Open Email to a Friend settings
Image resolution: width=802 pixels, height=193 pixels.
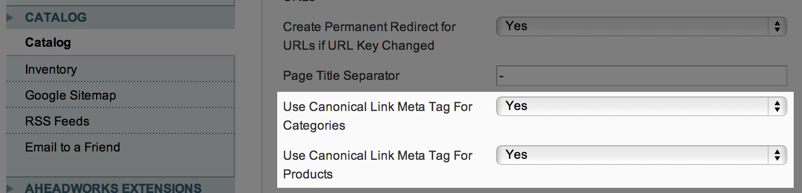(x=73, y=147)
